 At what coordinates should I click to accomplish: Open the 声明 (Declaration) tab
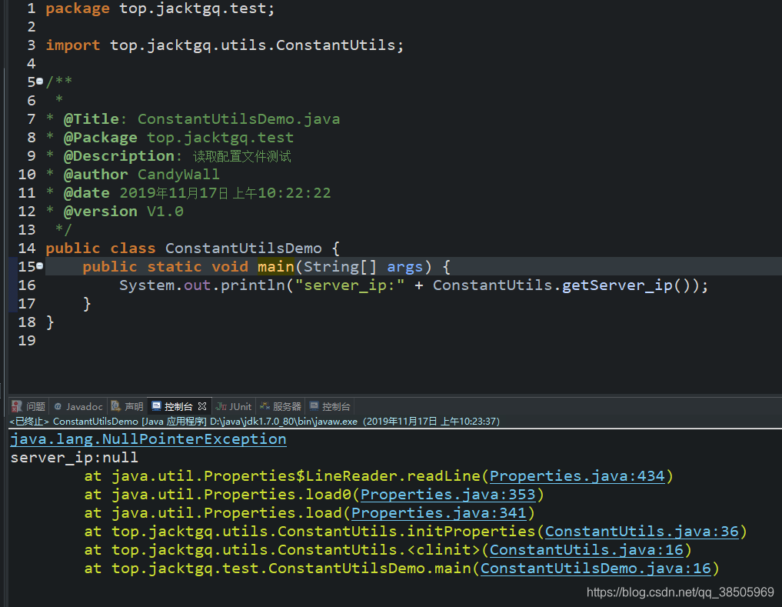click(127, 406)
